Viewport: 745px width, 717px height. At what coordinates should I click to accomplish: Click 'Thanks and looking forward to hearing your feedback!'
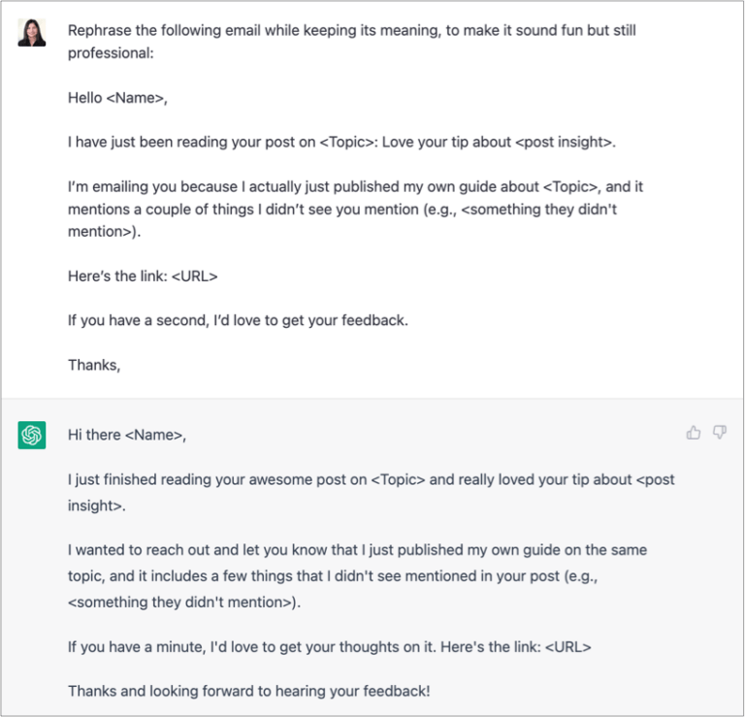point(249,692)
